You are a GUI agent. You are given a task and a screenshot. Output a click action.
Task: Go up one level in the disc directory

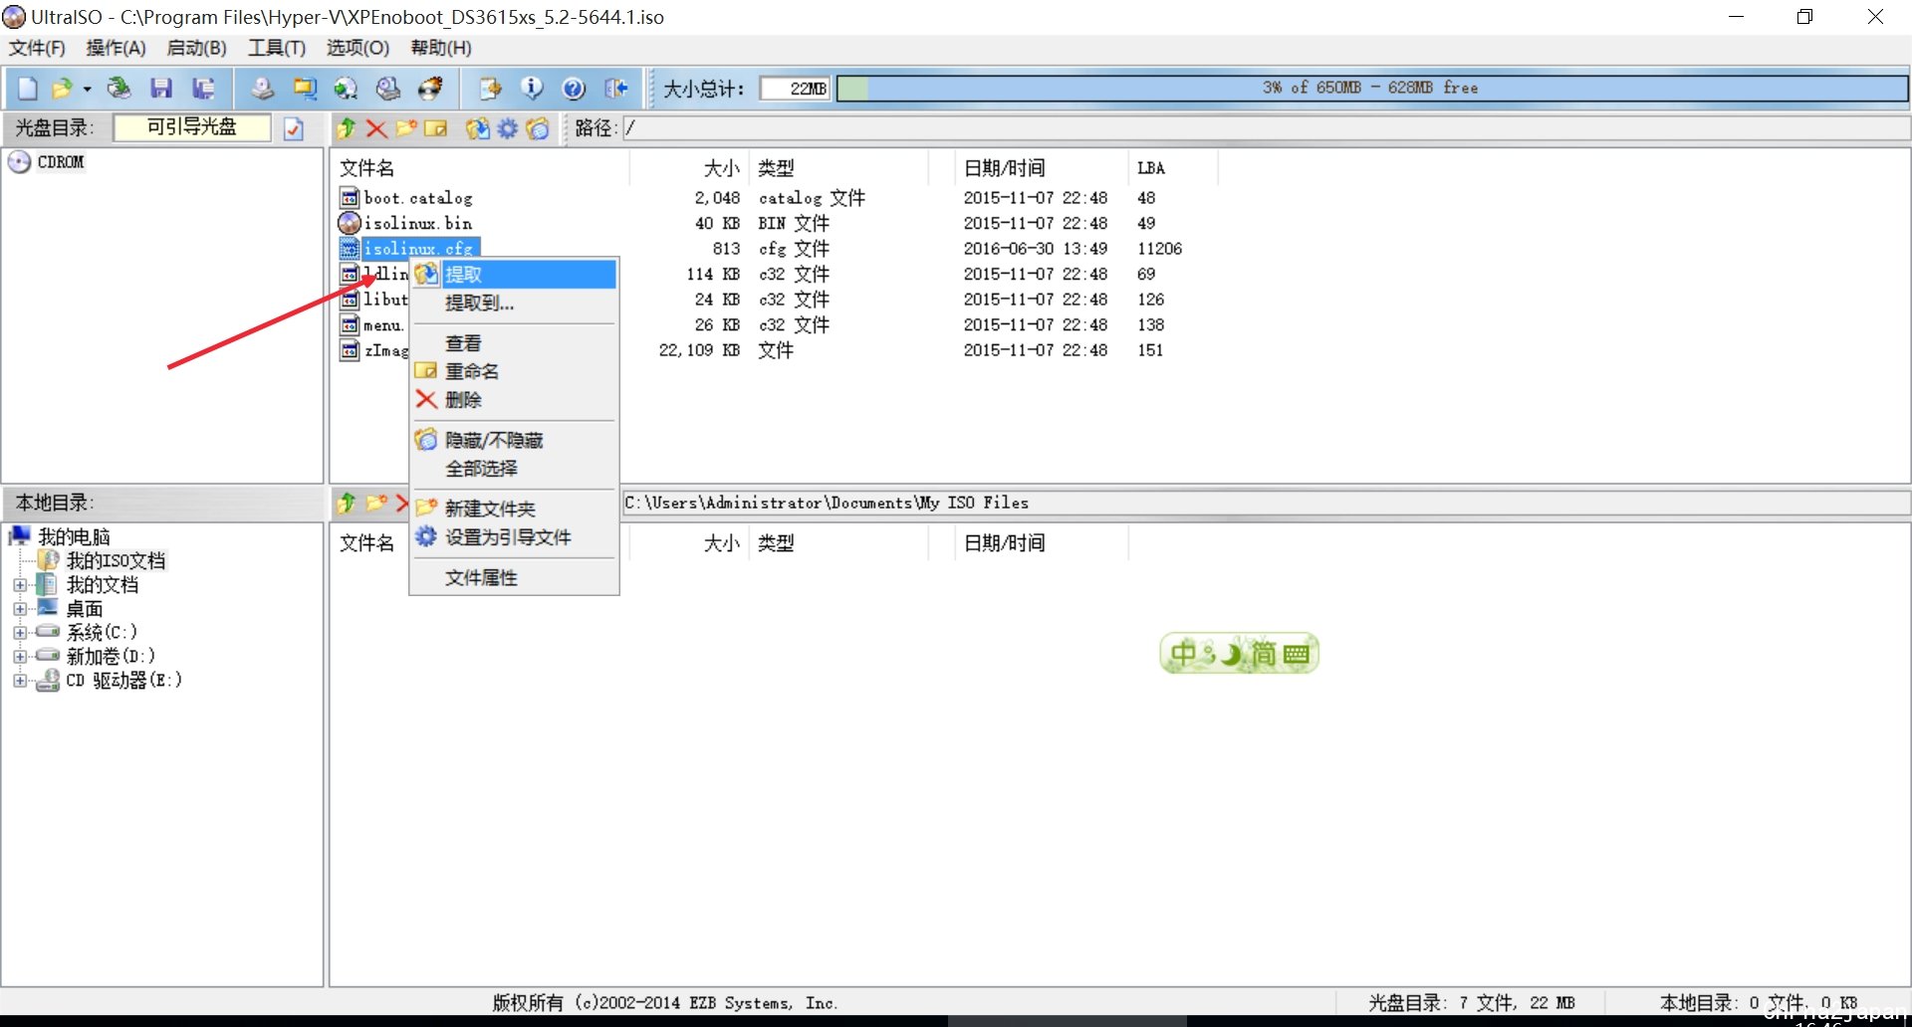pyautogui.click(x=347, y=128)
